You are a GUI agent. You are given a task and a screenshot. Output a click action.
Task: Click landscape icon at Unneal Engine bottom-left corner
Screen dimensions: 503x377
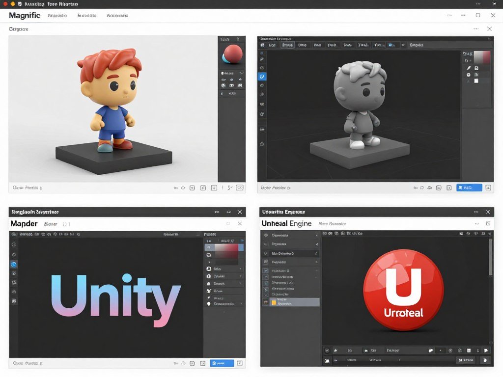tap(327, 361)
